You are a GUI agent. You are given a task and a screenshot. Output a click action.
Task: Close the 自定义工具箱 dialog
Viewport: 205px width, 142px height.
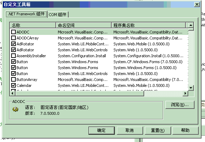tap(197, 5)
